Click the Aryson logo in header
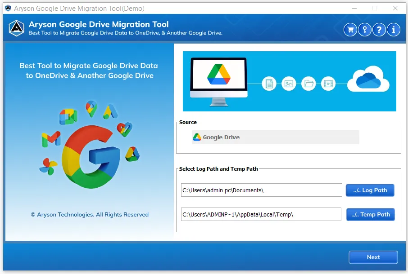The height and width of the screenshot is (274, 408). pyautogui.click(x=17, y=28)
